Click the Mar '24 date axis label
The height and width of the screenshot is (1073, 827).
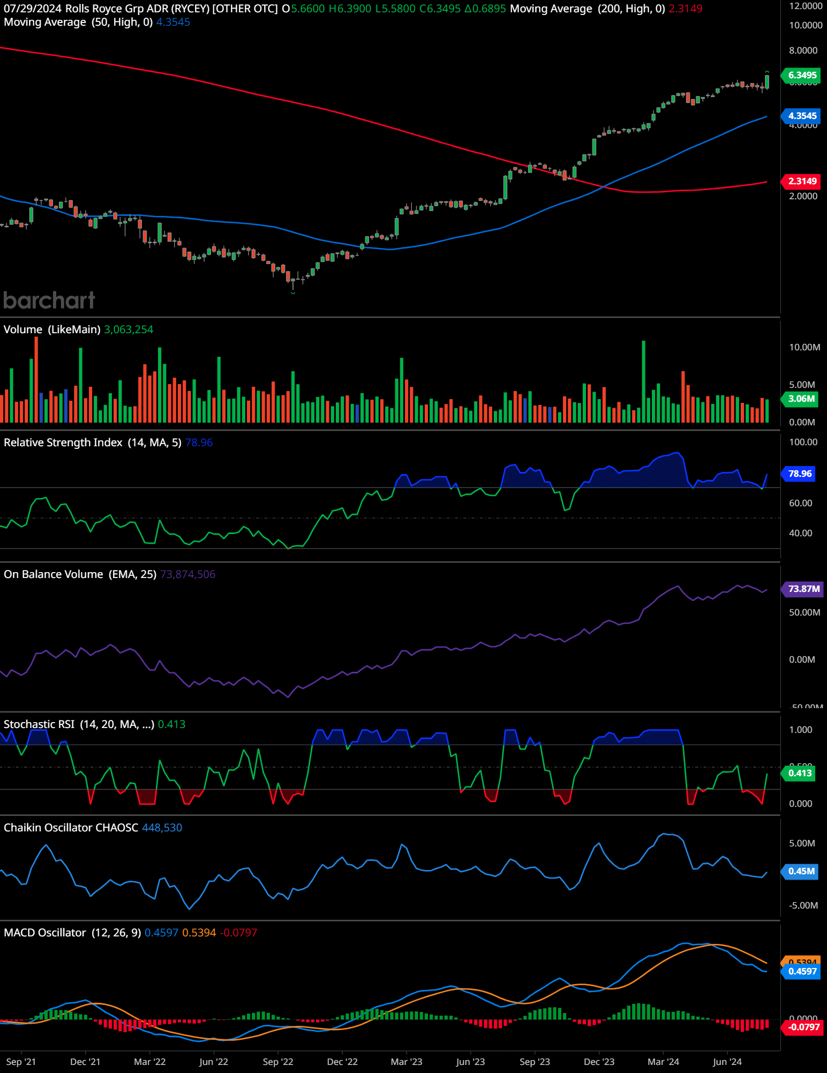[663, 1062]
